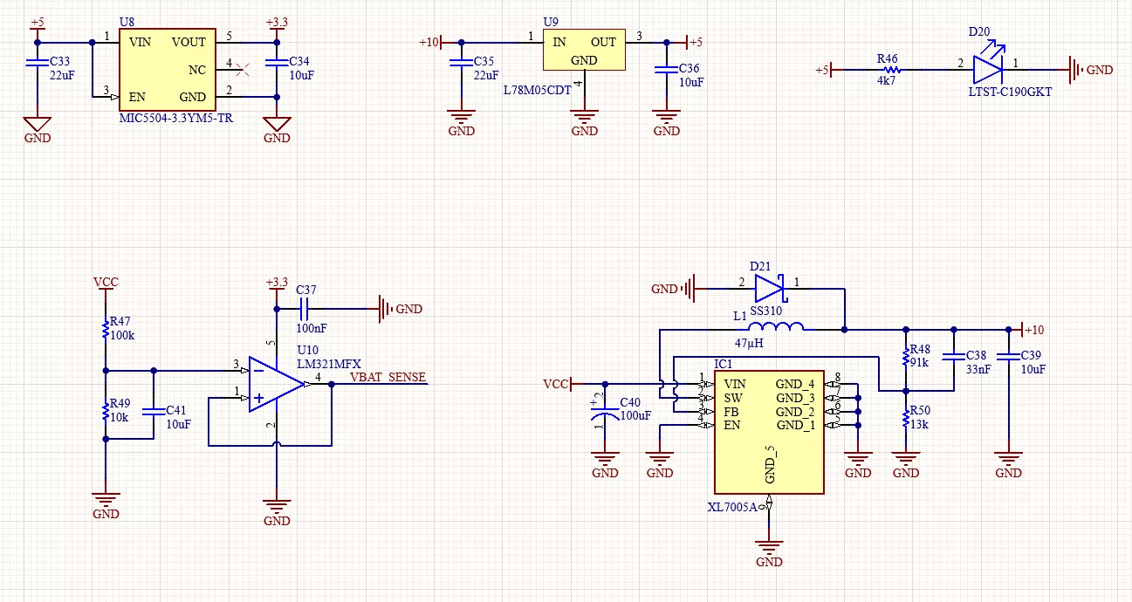Click the D21 designator label
The image size is (1132, 602).
(x=760, y=267)
